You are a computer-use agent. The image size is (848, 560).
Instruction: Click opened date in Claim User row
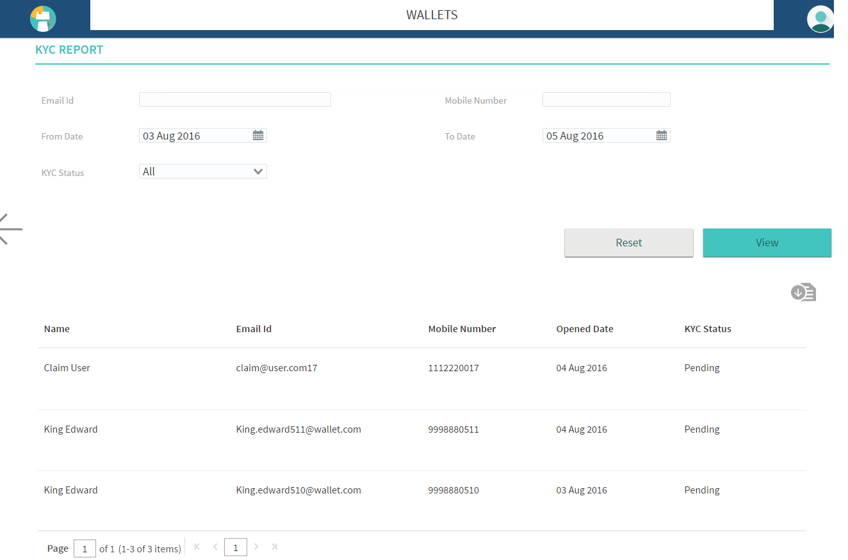[x=582, y=368]
